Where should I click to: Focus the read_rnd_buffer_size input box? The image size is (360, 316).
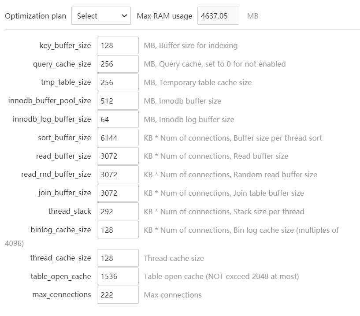pos(118,175)
